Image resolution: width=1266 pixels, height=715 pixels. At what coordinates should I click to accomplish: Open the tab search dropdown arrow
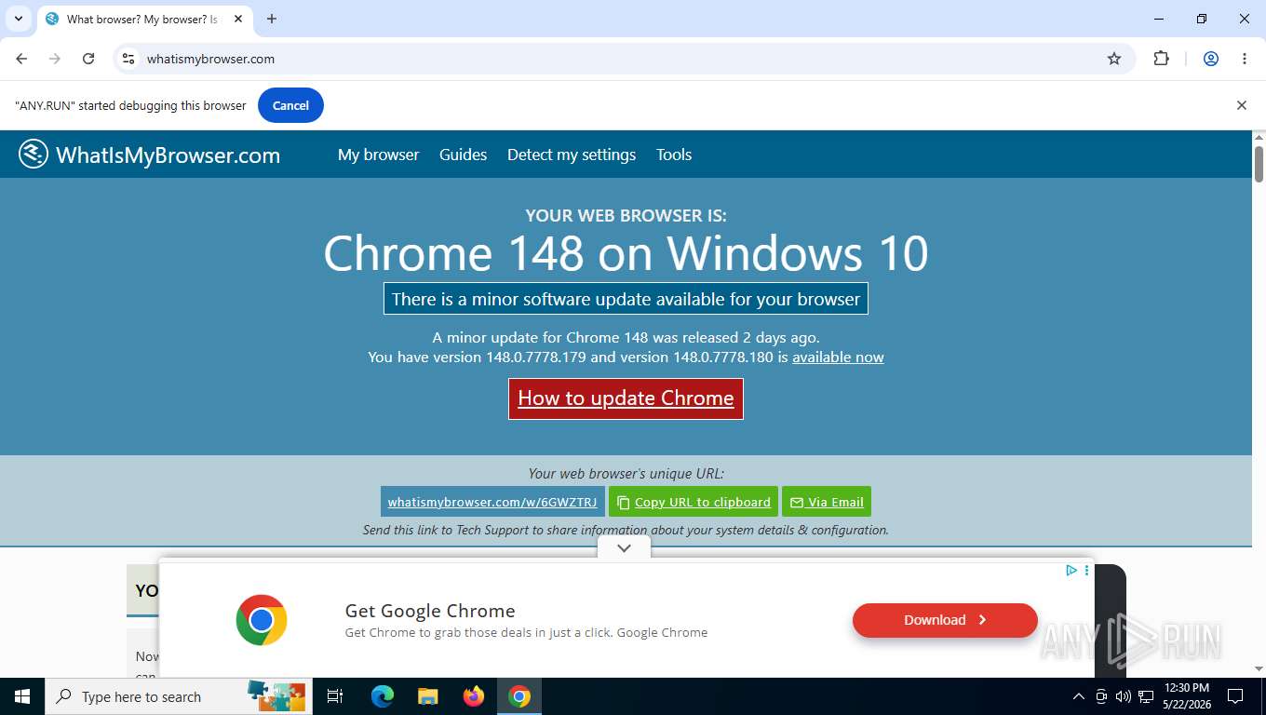click(18, 19)
